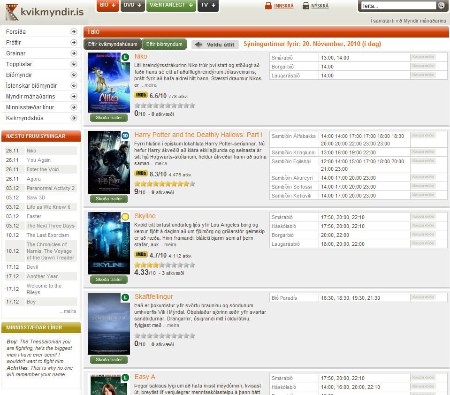Expand the Topplistar sidebar menu

(x=74, y=64)
